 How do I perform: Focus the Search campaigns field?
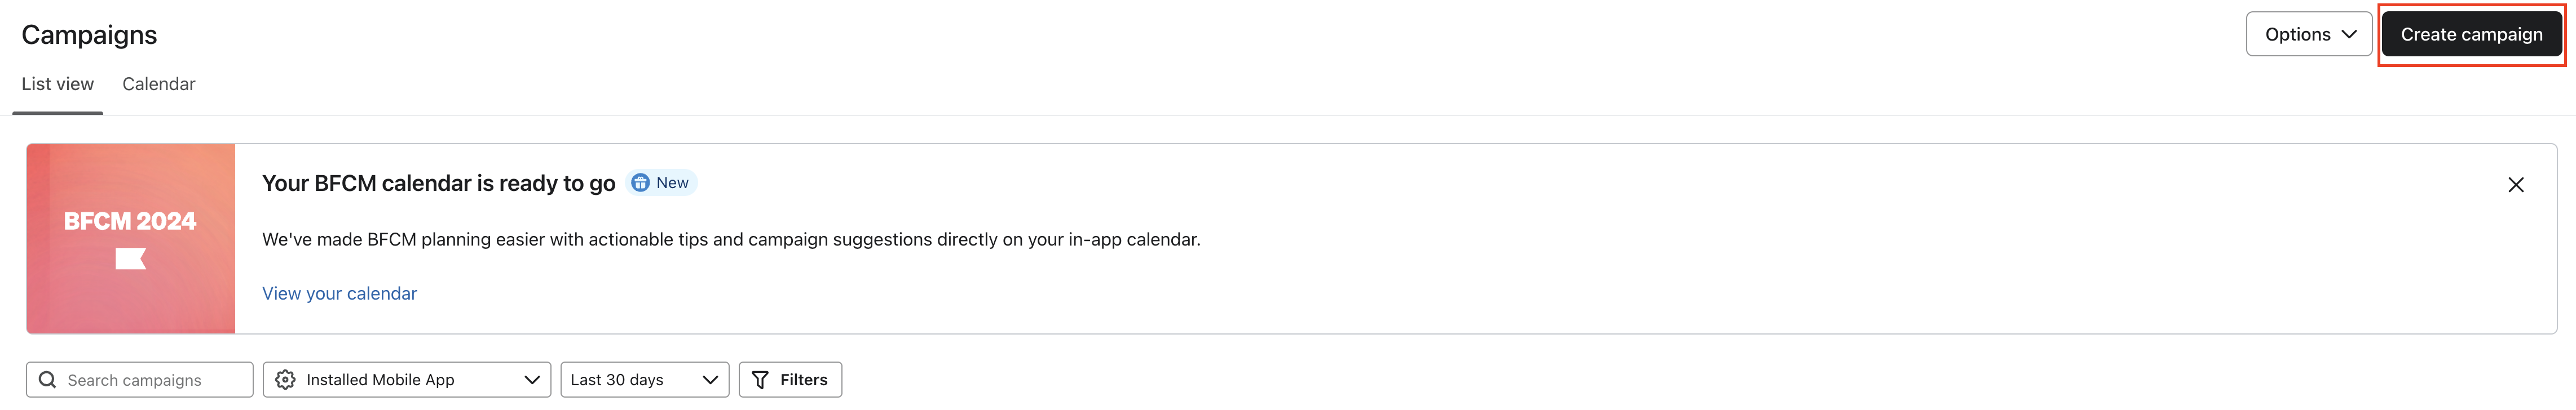[x=150, y=380]
